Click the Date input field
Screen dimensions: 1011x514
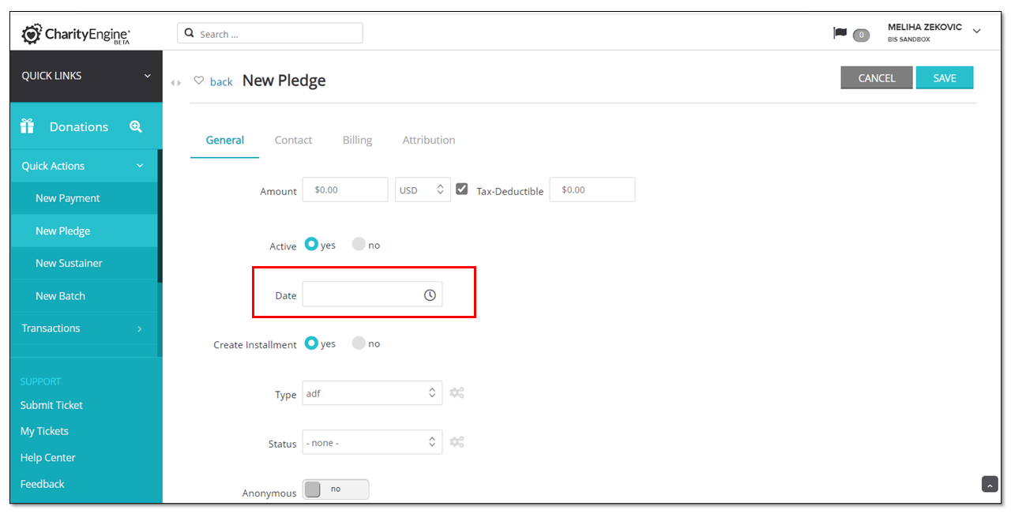coord(372,295)
